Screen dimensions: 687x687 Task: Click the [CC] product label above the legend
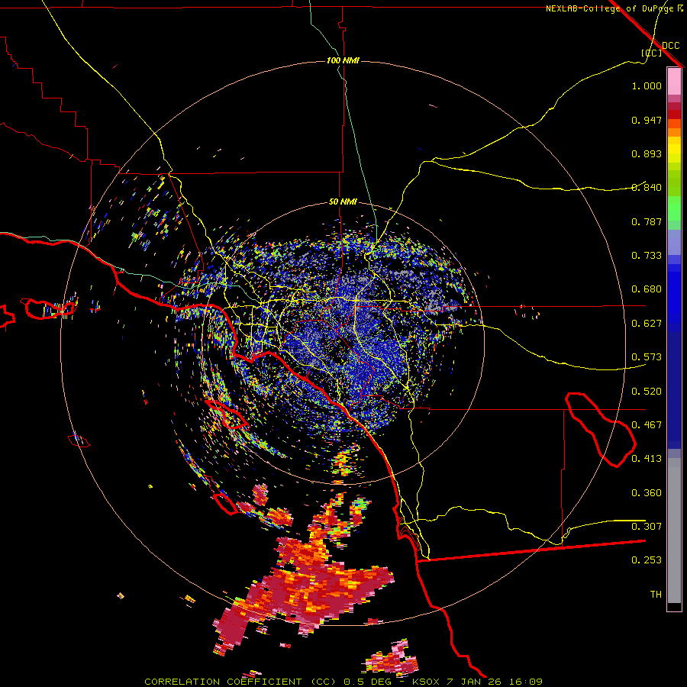652,53
